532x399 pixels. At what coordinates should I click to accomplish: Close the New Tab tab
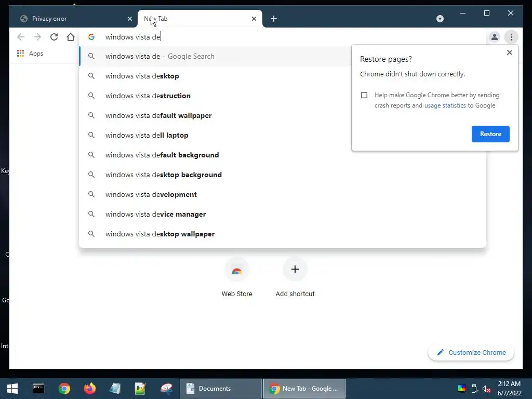tap(254, 19)
